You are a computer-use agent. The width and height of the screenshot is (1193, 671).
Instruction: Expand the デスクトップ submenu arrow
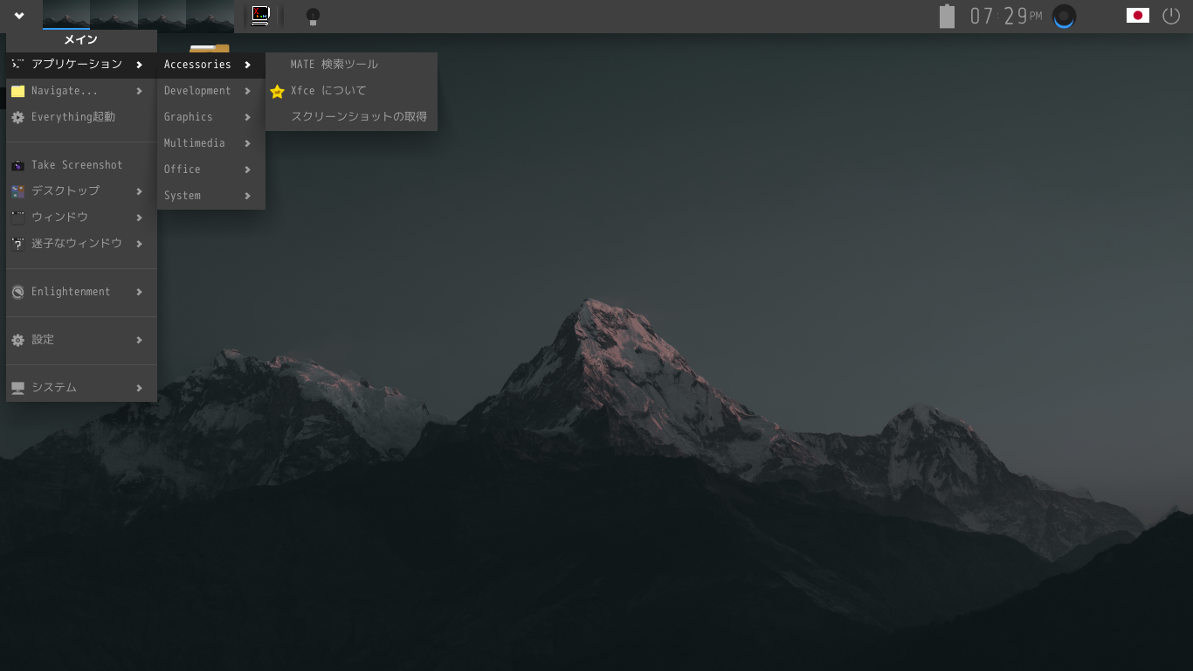tap(140, 191)
